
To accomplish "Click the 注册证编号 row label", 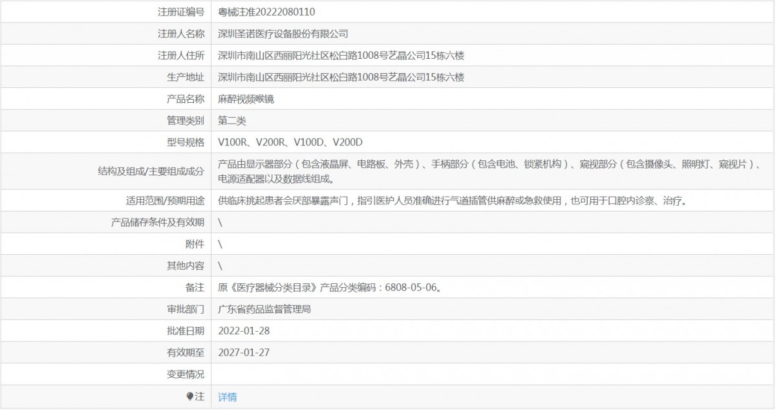I will click(x=181, y=12).
